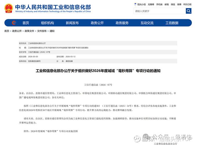The image size is (198, 145).
Task: Click 通知 in the breadcrumb
Action: point(52,31)
